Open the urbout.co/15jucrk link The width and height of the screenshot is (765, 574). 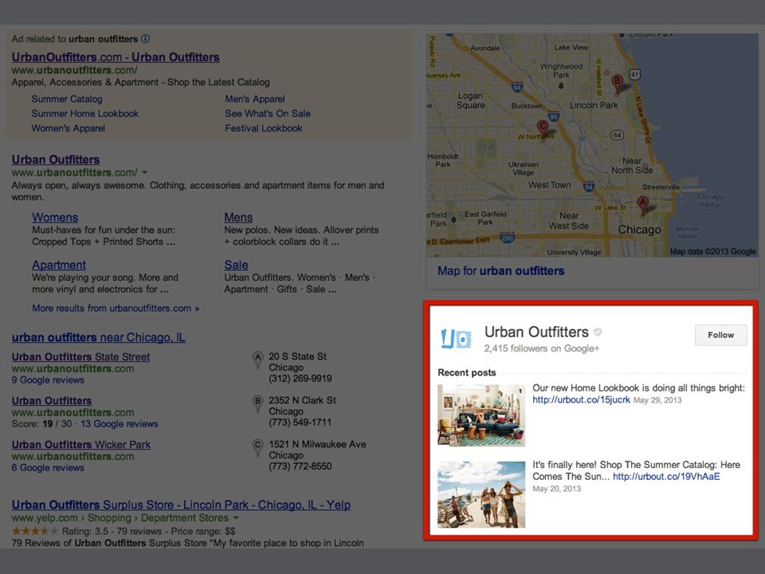tap(581, 399)
